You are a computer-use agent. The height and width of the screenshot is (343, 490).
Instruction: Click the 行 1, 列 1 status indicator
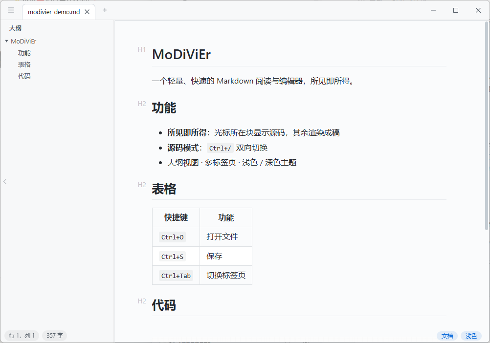point(22,336)
